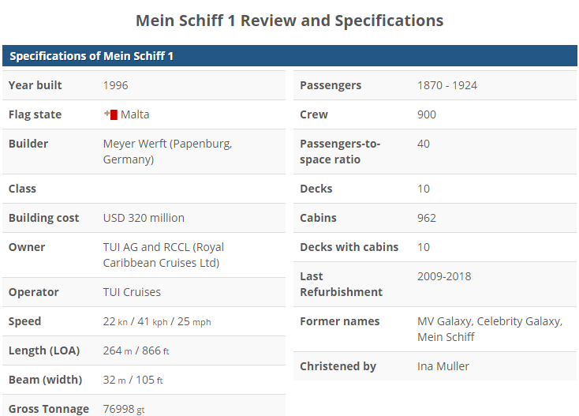The image size is (579, 416).
Task: Click the Specifications of Mein Schiff 1 header
Action: pyautogui.click(x=92, y=56)
